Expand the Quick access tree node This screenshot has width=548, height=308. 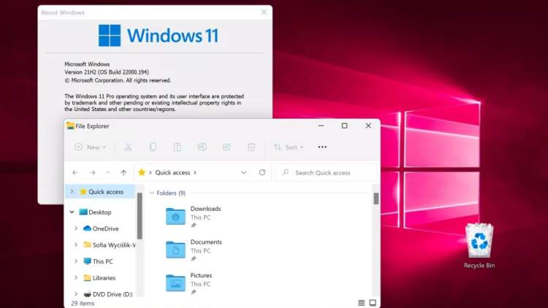pyautogui.click(x=72, y=191)
